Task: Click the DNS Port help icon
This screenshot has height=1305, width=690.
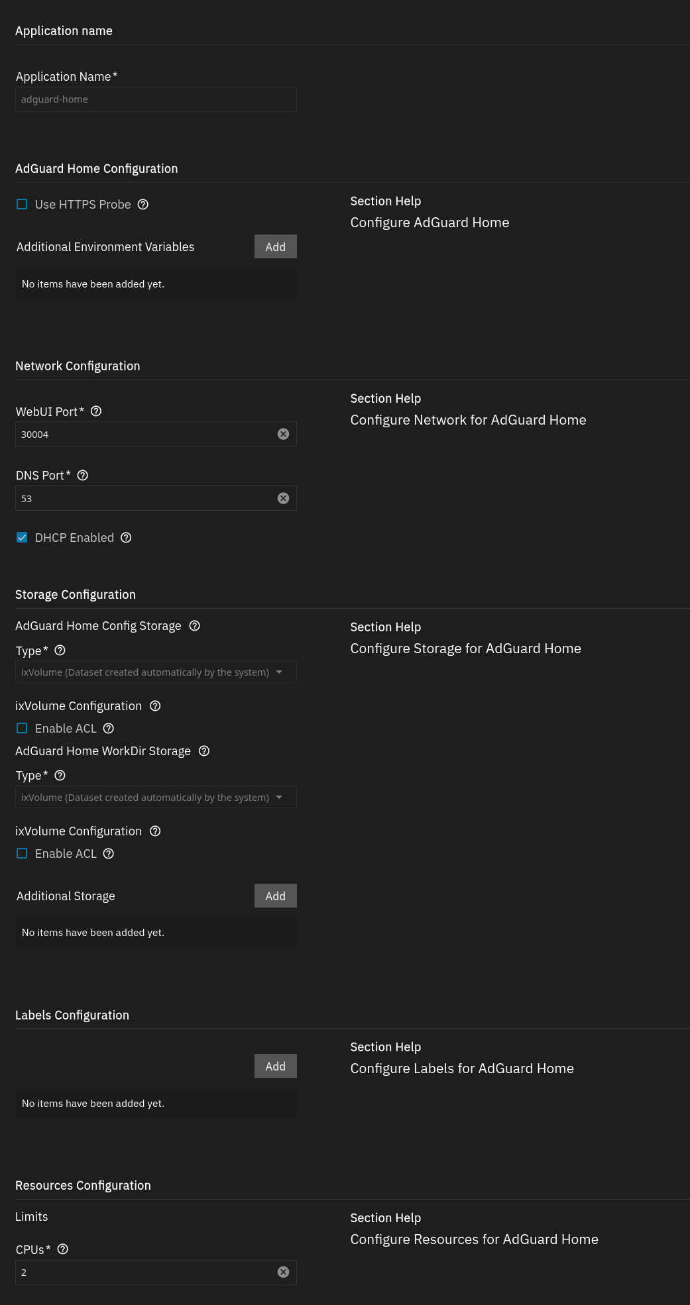Action: pyautogui.click(x=83, y=476)
